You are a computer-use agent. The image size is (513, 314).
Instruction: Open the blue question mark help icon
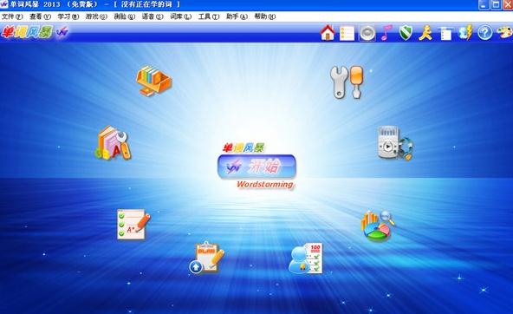485,33
